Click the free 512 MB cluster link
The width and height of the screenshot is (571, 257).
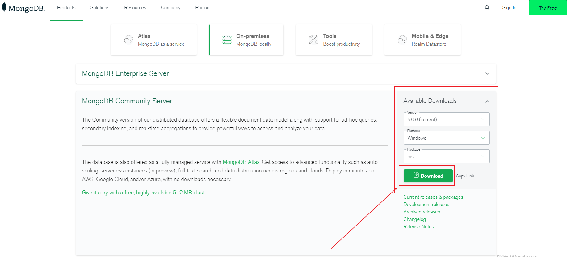pyautogui.click(x=146, y=193)
